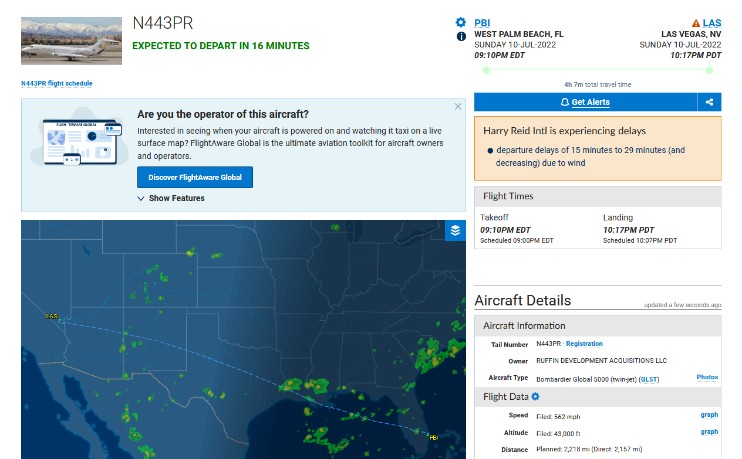
Task: Dismiss the operator promo banner
Action: pos(458,107)
